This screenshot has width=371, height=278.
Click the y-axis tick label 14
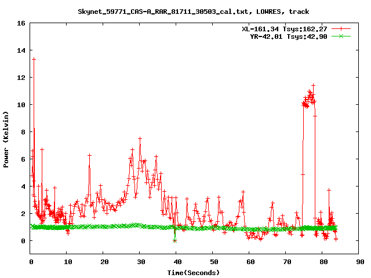[x=21, y=50]
